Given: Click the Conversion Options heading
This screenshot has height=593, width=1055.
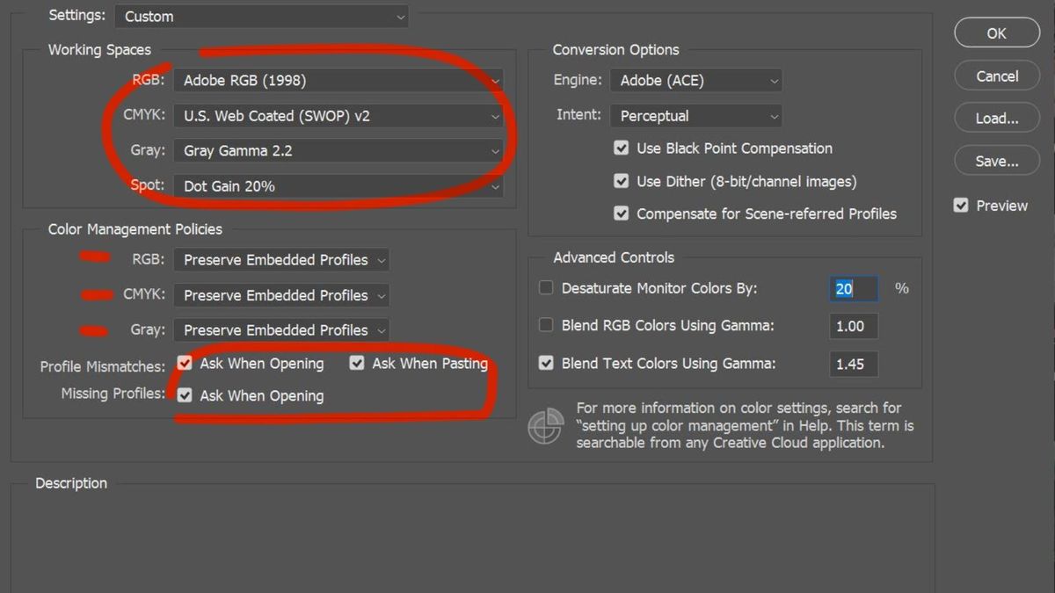Looking at the screenshot, I should tap(615, 50).
